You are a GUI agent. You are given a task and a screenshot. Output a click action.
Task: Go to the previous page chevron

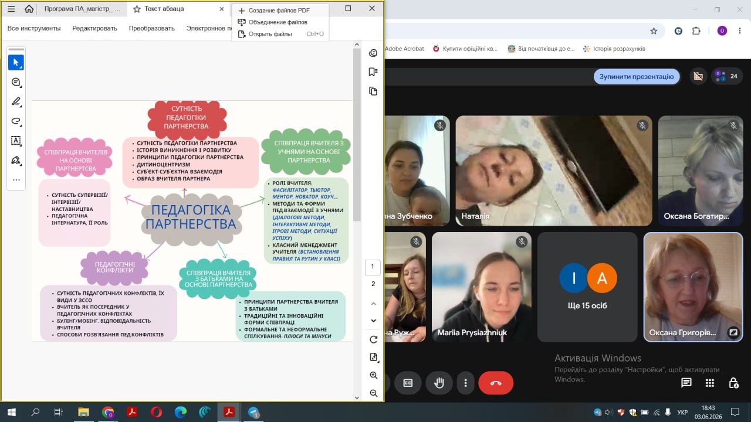pyautogui.click(x=373, y=304)
